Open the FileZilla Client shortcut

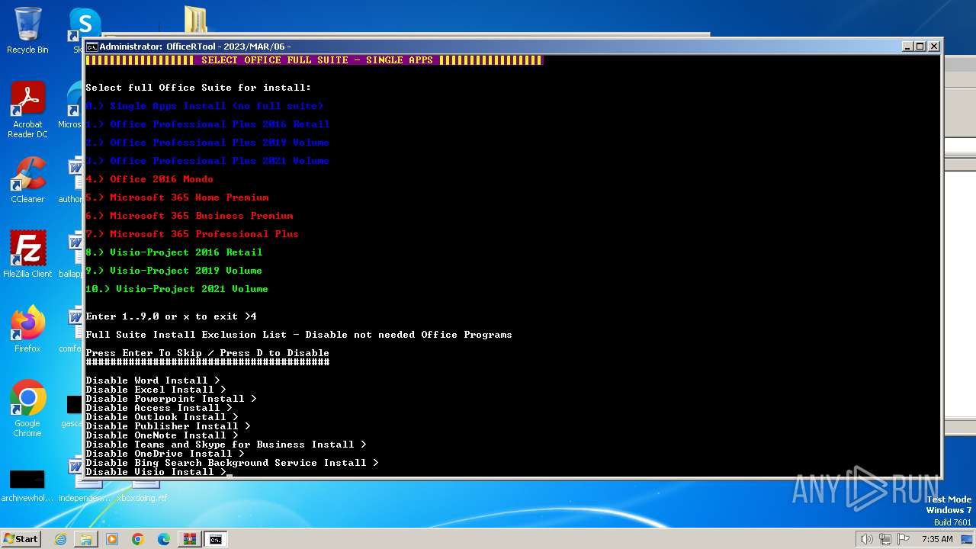coord(27,254)
